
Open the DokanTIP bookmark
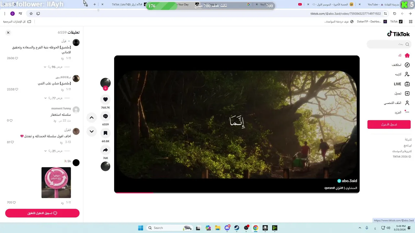tap(372, 22)
